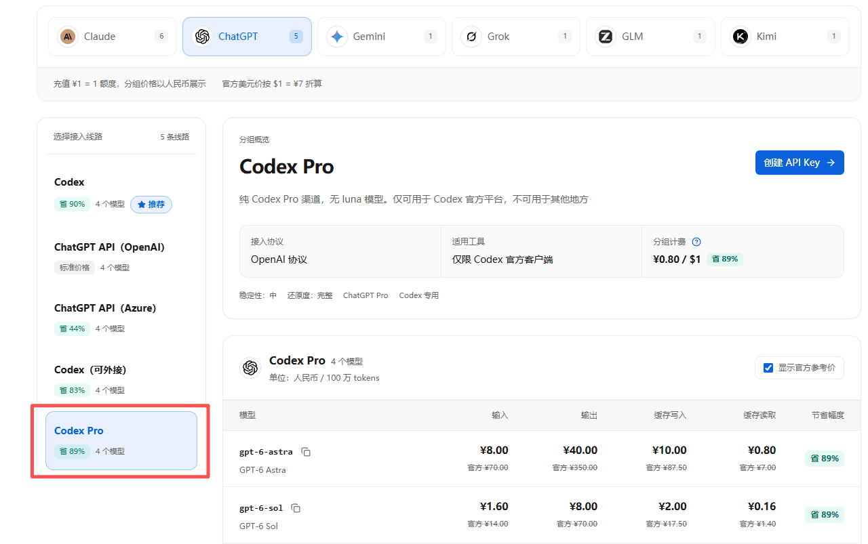Image resolution: width=868 pixels, height=544 pixels.
Task: Click the ¥0.80 / $1 billing rate
Action: (x=677, y=259)
